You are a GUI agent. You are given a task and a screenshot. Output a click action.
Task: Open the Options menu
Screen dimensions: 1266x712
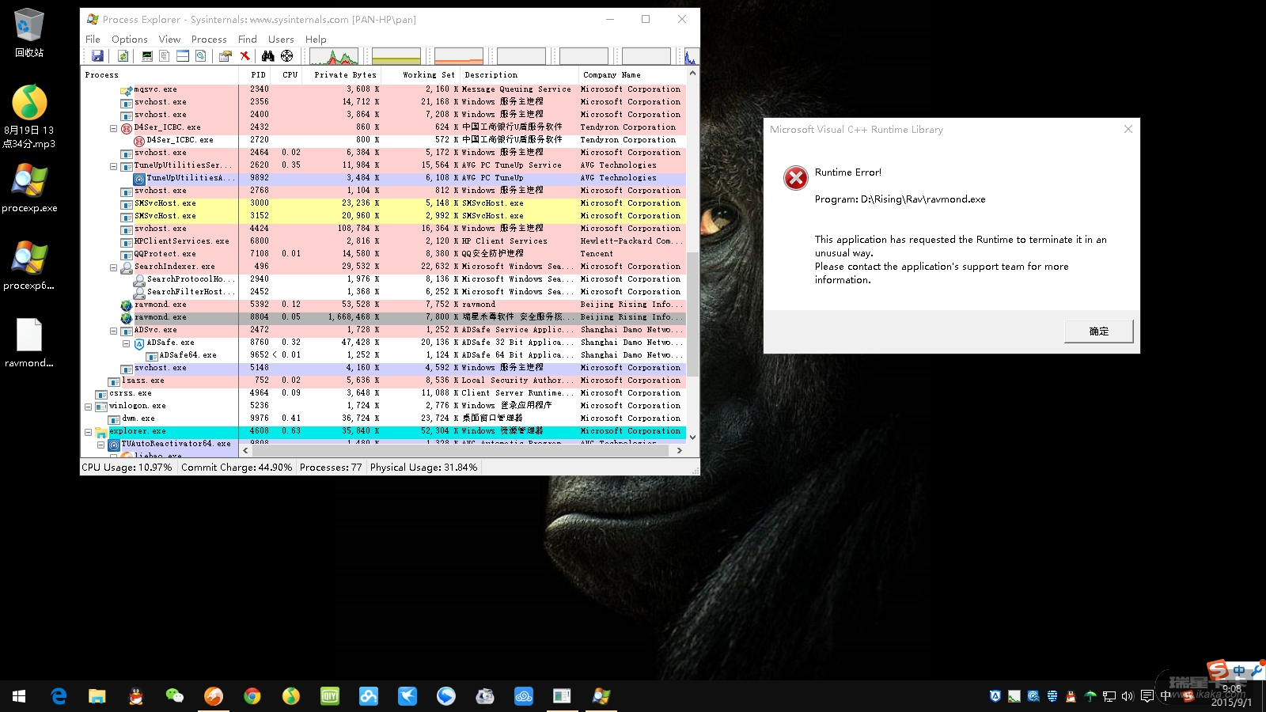129,39
